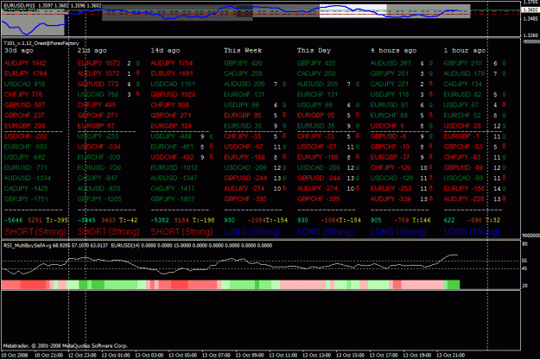This screenshot has width=540, height=359.
Task: Click the arrow beside USDJPY 116
Action: pyautogui.click(x=430, y=94)
